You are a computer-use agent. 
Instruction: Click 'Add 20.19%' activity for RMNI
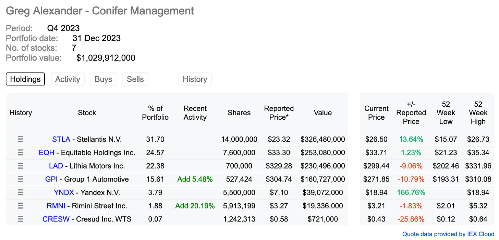pos(195,206)
